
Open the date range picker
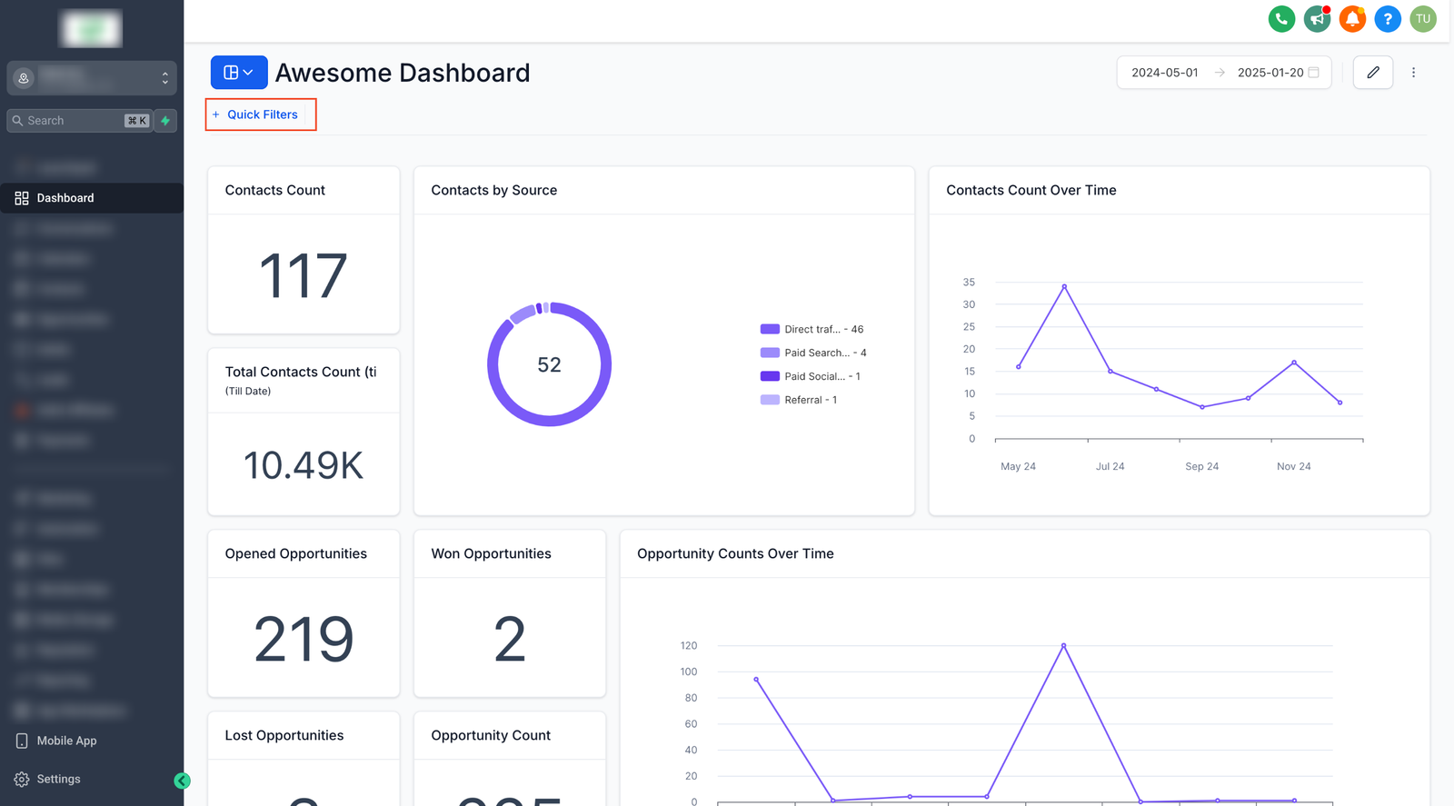click(1223, 73)
